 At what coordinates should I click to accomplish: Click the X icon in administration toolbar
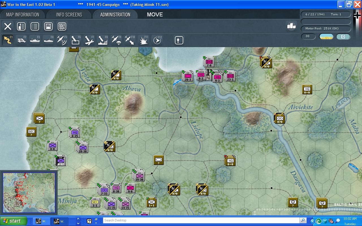click(8, 26)
